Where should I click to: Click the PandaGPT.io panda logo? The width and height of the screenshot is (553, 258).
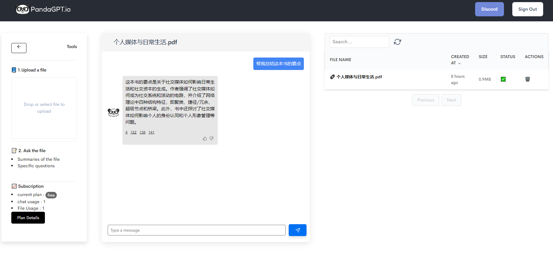[23, 9]
